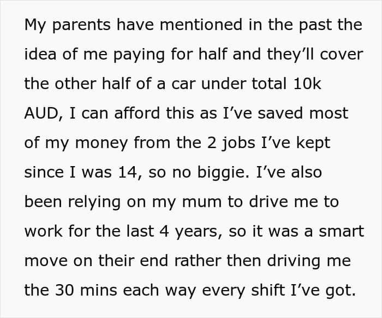382x318 pixels.
Task: Click the word "idea" starting line two
Action: (40, 54)
